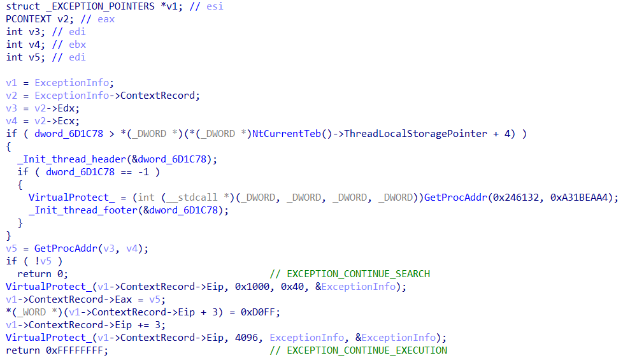Click GetProcAddr in the VirtualProtect_ assignment
637x360 pixels.
click(x=455, y=198)
